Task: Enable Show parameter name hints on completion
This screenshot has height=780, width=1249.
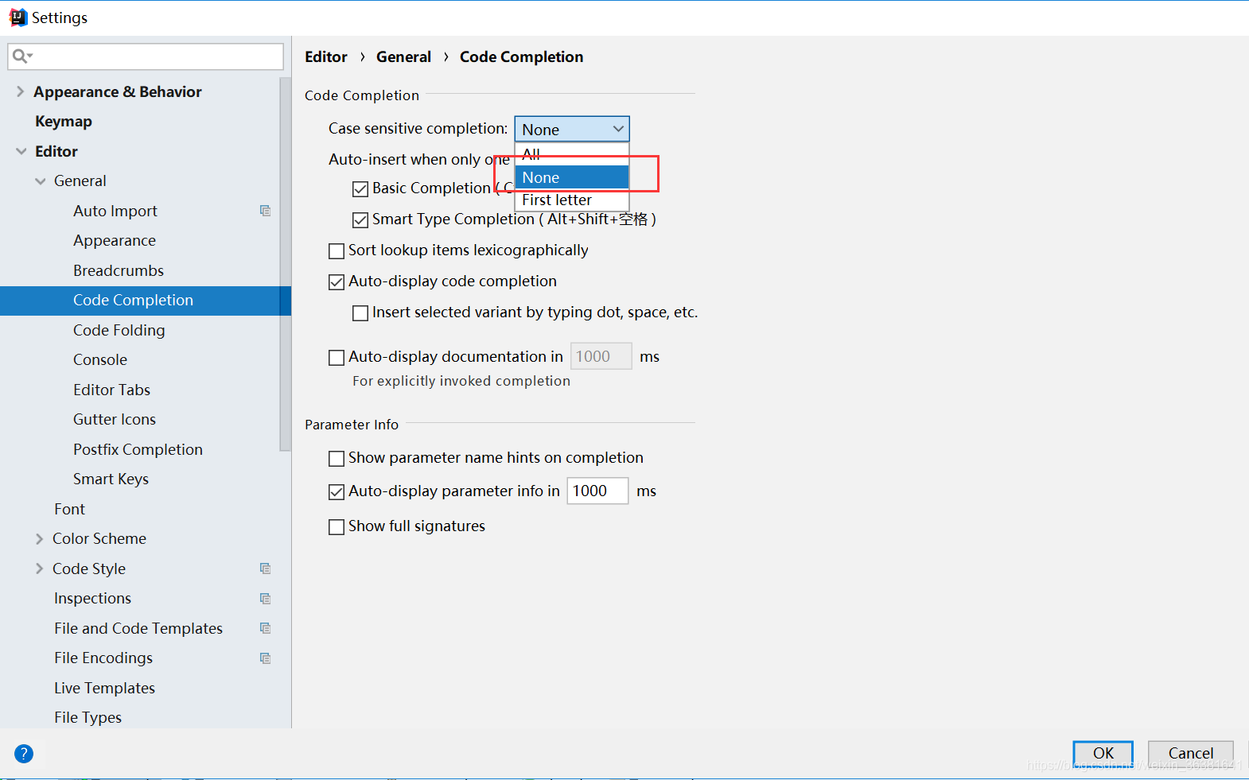Action: point(337,459)
